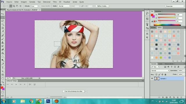
Task: Select the Clone Stamp tool
Action: [3, 42]
